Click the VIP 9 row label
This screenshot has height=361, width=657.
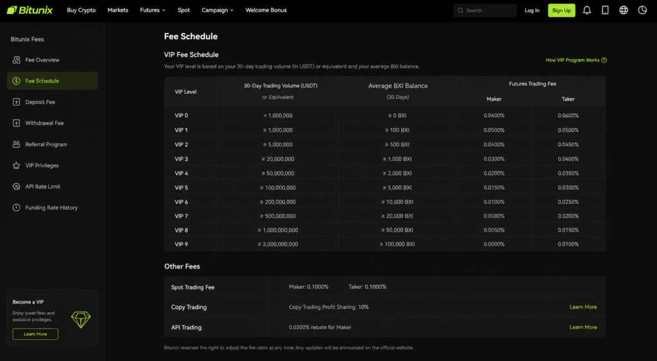coord(182,244)
